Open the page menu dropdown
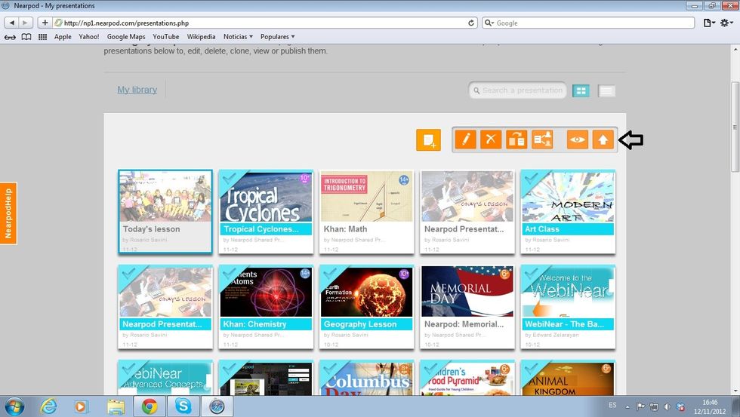 (709, 23)
